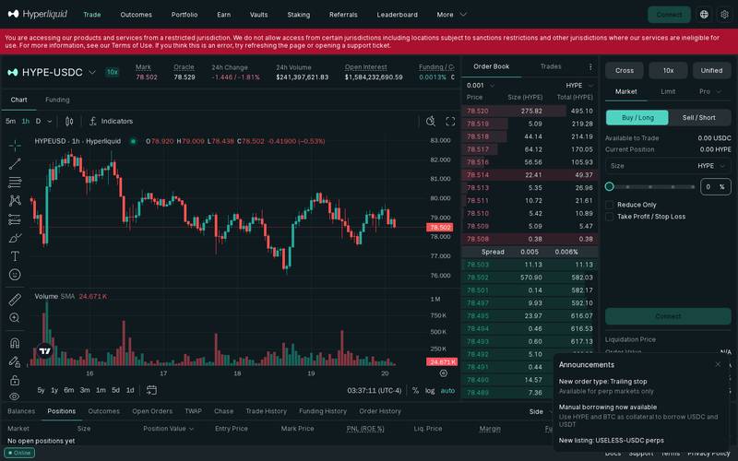The height and width of the screenshot is (461, 738).
Task: Toggle auto scale on chart
Action: coord(447,390)
